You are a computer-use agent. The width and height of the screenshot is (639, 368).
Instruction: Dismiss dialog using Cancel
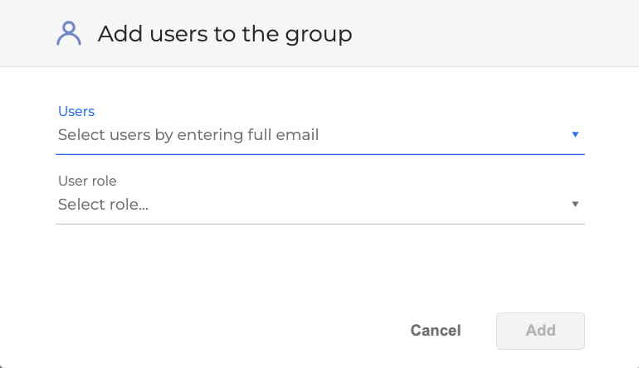436,331
